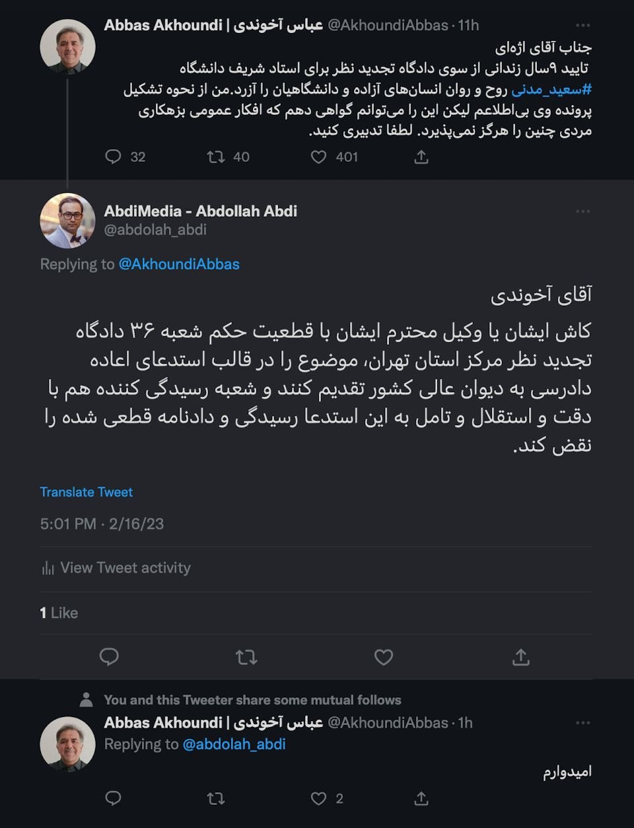Share the top Abbas Akhoundi tweet
The height and width of the screenshot is (828, 634).
[421, 156]
